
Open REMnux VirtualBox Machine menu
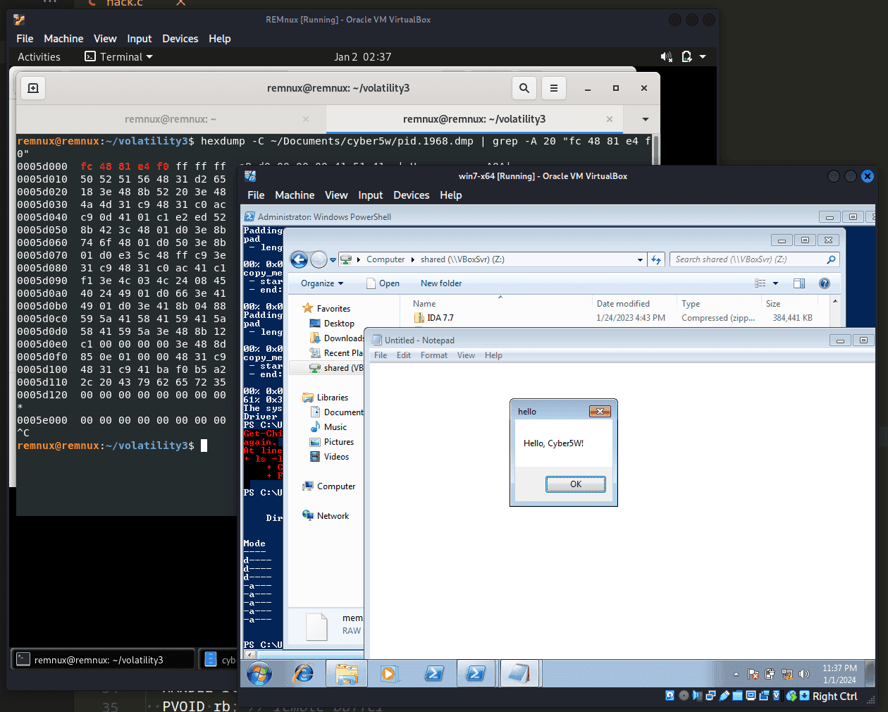[x=63, y=39]
